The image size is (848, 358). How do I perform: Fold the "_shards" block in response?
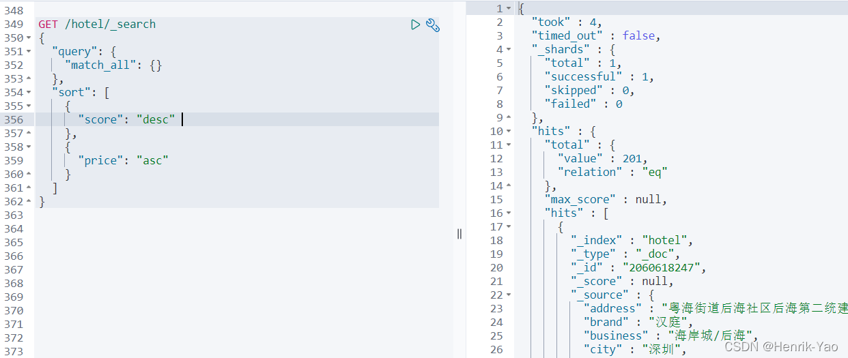point(508,49)
